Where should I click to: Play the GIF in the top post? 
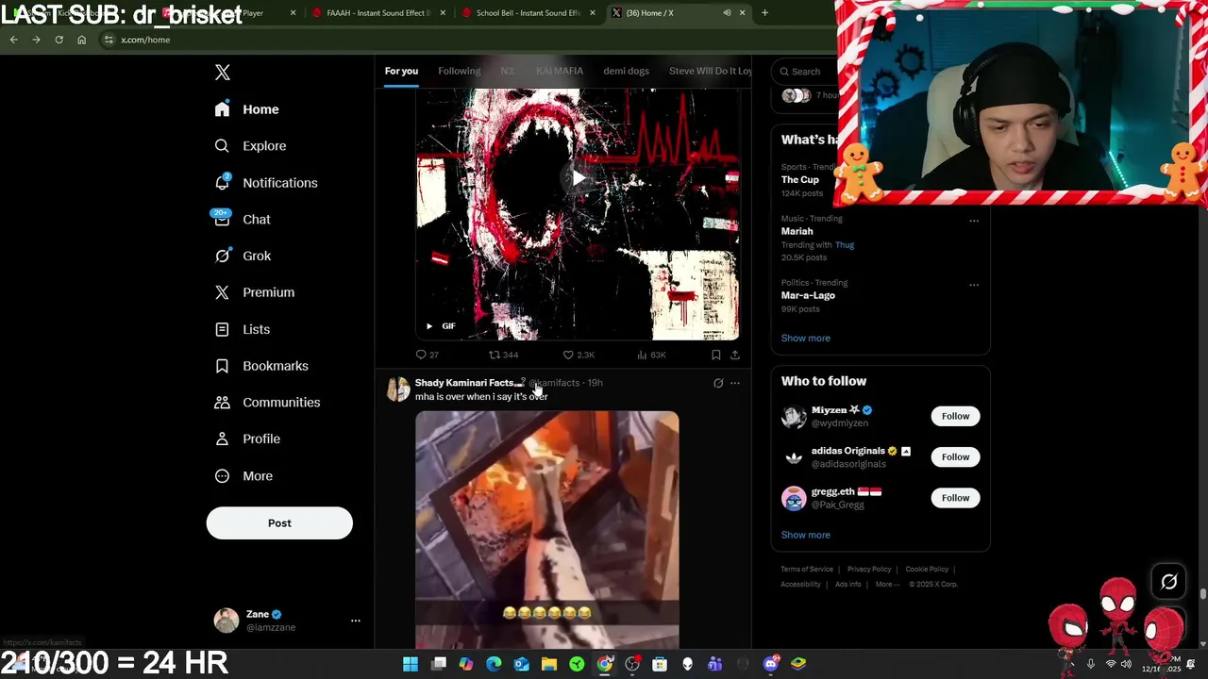[x=578, y=177]
